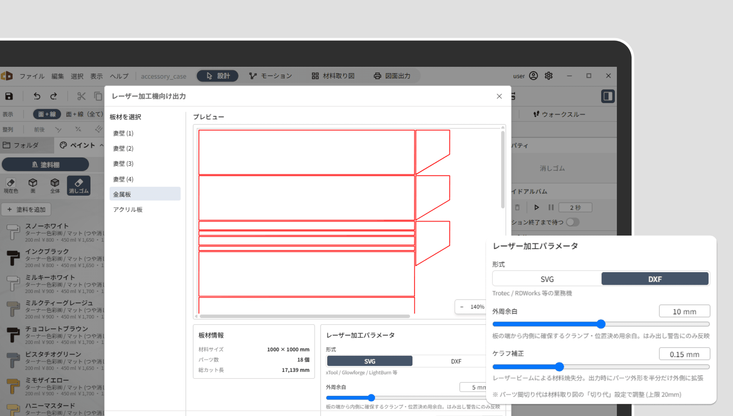
Task: Select board 妻壁 (4)
Action: [145, 179]
